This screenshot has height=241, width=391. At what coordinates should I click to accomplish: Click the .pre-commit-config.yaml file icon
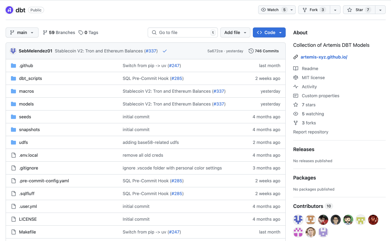[13, 181]
